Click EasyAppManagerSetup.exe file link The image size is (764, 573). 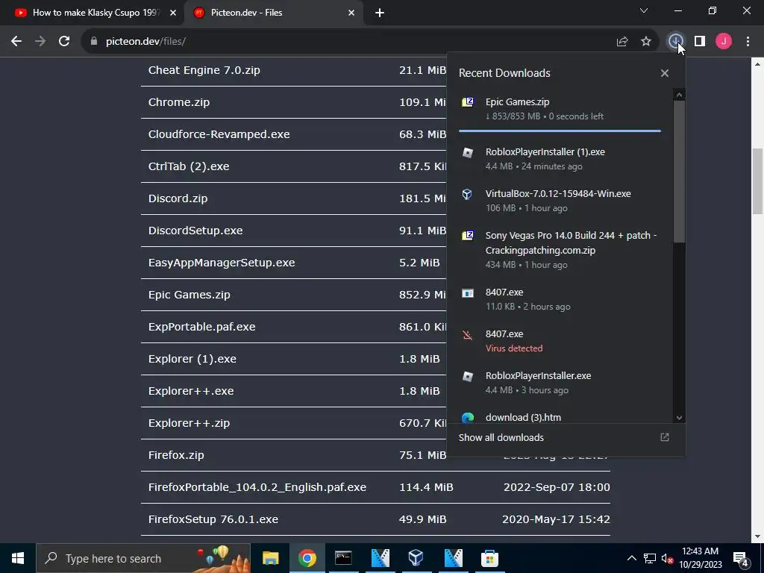(x=222, y=263)
